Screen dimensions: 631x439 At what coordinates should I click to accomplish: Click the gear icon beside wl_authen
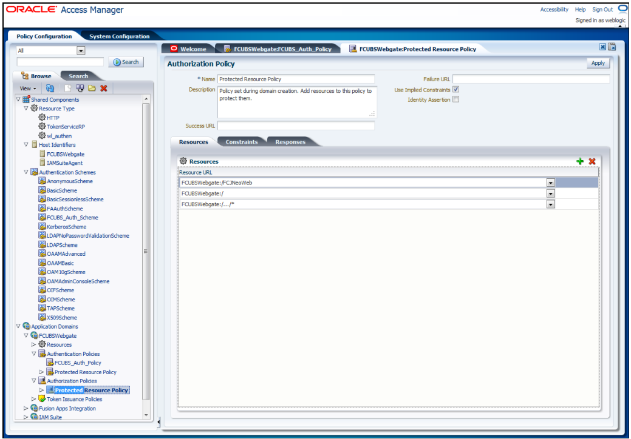coord(42,135)
